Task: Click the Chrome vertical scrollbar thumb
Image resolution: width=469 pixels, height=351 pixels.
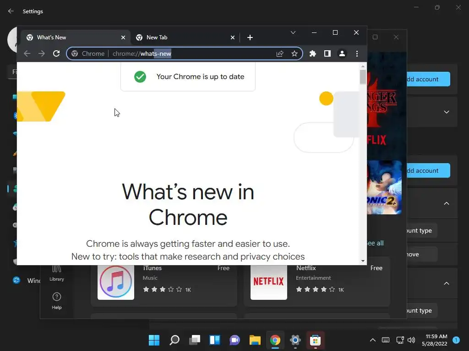Action: [363, 77]
